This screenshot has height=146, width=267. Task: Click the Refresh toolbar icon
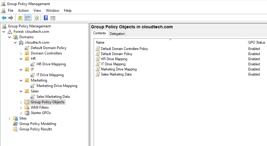coord(37,18)
